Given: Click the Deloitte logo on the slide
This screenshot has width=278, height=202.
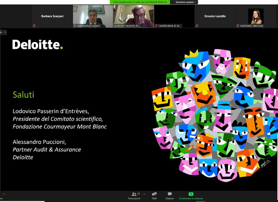Looking at the screenshot, I should tap(37, 44).
